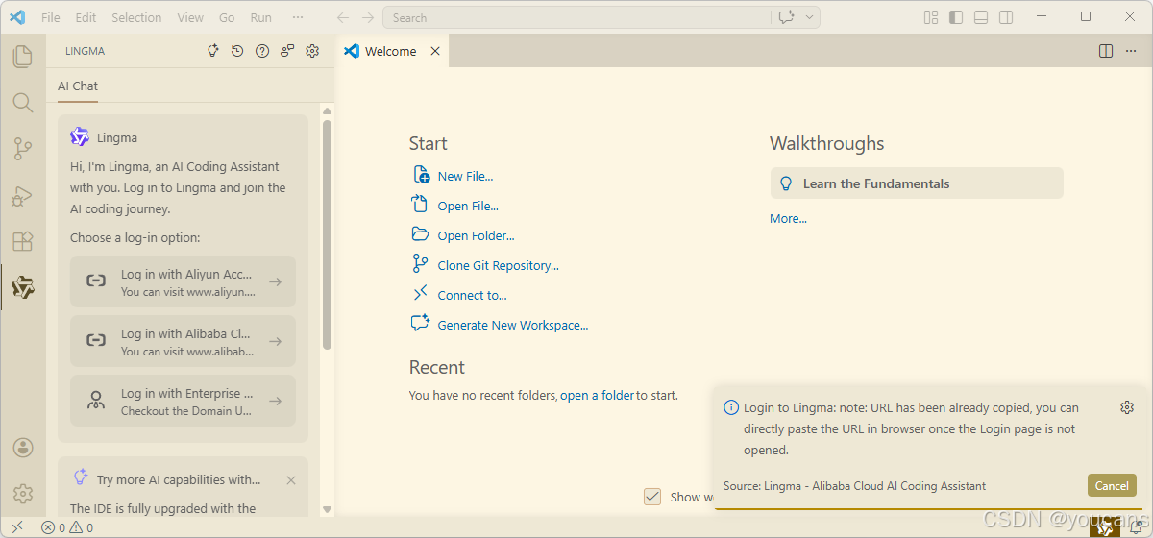Close the Welcome tab

(435, 51)
